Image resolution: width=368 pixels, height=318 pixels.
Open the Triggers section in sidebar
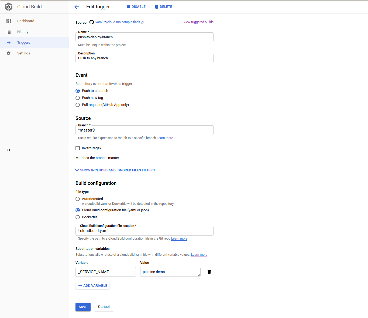(x=24, y=42)
